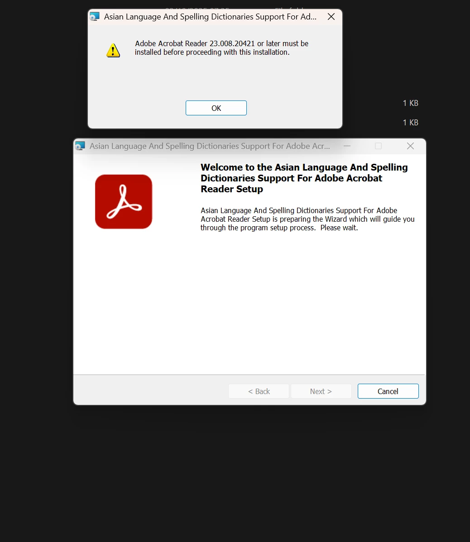Screen dimensions: 470x542
Task: Click the first '1 KB' size in background window
Action: point(411,103)
